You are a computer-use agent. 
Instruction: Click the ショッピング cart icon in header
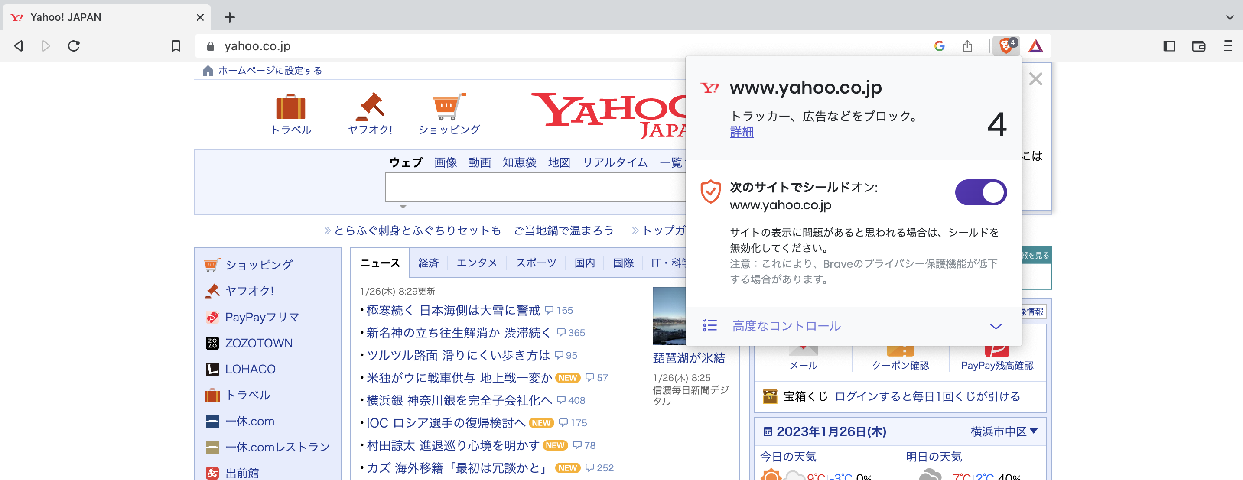(449, 107)
